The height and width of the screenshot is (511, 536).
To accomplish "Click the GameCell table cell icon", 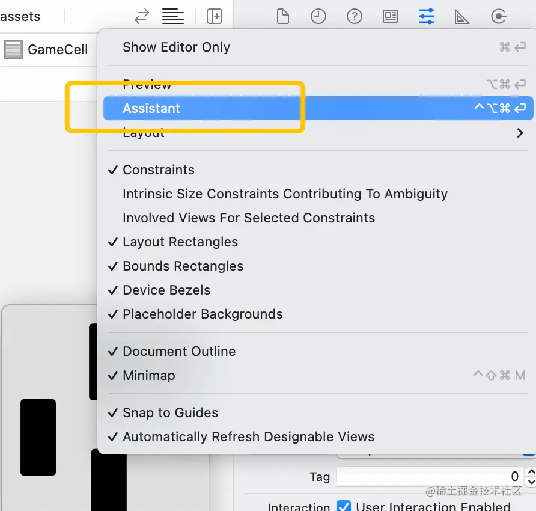I will [13, 49].
